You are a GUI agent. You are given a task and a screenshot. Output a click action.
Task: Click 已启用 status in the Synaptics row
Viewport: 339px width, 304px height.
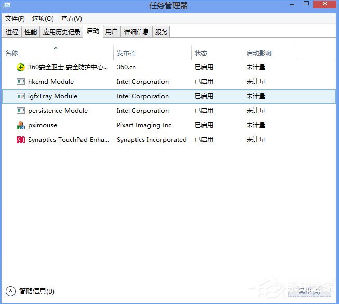click(x=204, y=140)
